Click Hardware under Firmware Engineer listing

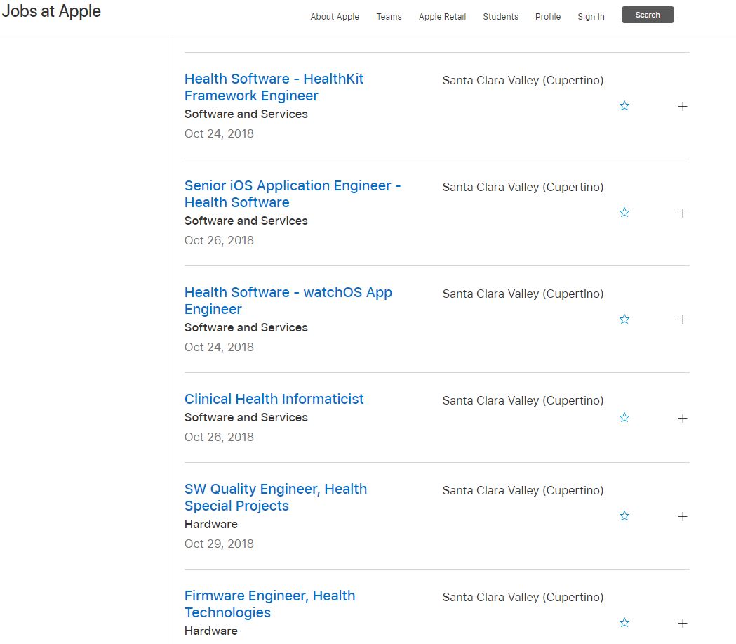[211, 631]
